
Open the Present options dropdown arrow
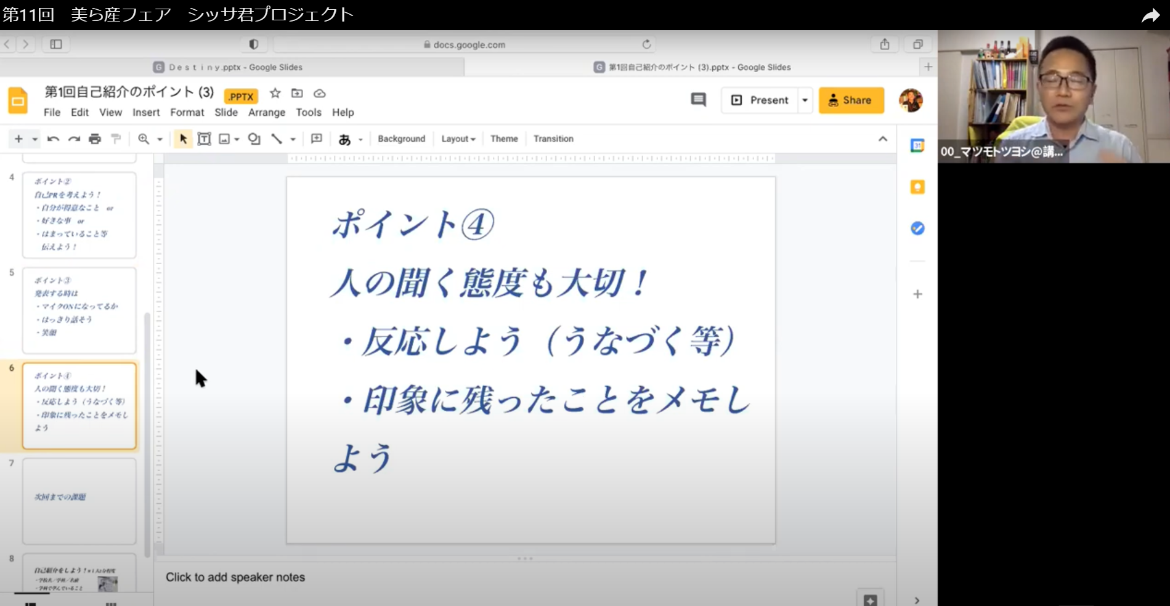pos(805,100)
